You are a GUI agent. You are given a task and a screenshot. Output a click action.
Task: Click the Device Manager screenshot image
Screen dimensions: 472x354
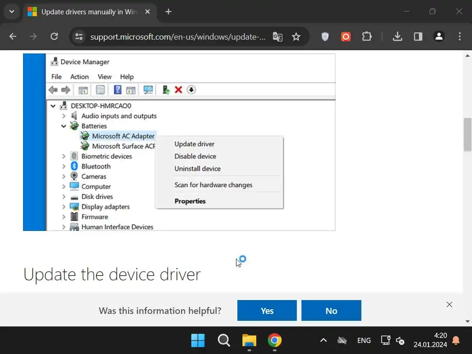click(x=179, y=142)
